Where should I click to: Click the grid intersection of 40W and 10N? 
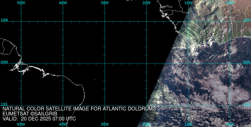pyautogui.click(x=63, y=22)
